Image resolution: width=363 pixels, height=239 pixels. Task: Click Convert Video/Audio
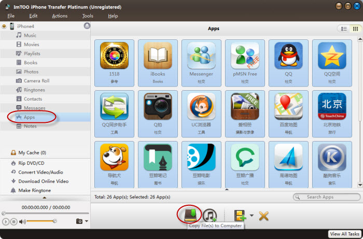coord(37,172)
